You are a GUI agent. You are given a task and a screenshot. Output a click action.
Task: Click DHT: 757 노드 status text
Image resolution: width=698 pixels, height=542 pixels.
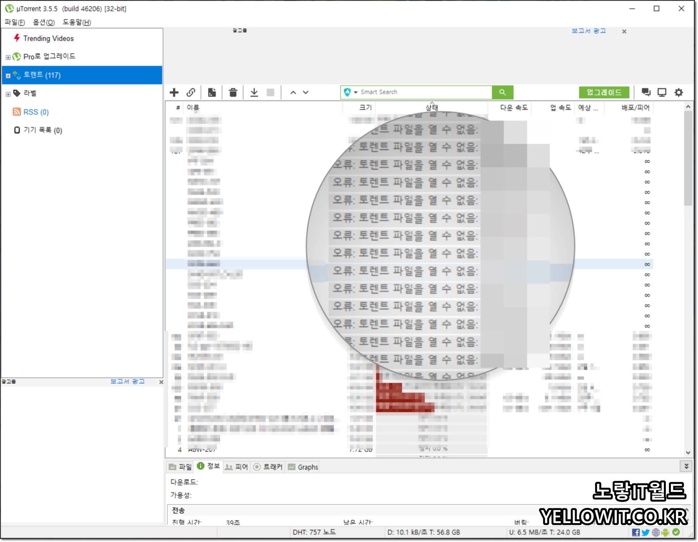pos(314,532)
